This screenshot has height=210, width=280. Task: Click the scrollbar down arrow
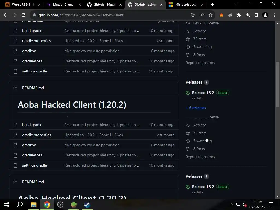tap(278, 197)
